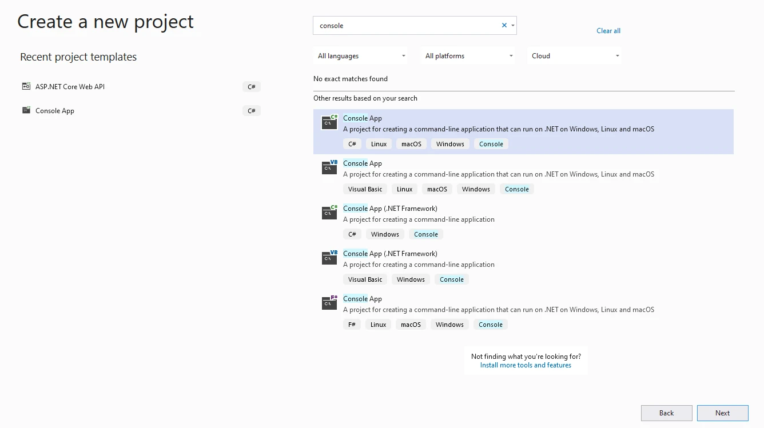
Task: Click the Visual Basic Console App icon
Action: [x=329, y=167]
